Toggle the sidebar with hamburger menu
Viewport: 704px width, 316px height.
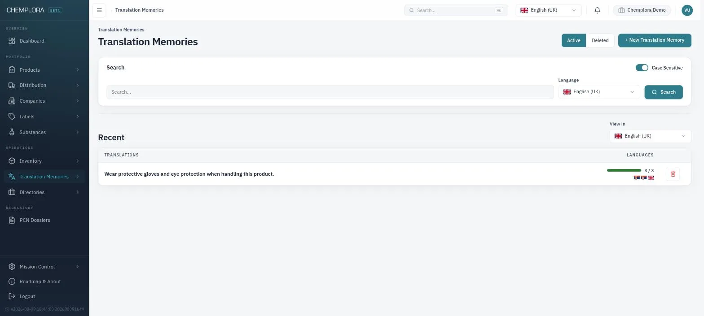[99, 10]
